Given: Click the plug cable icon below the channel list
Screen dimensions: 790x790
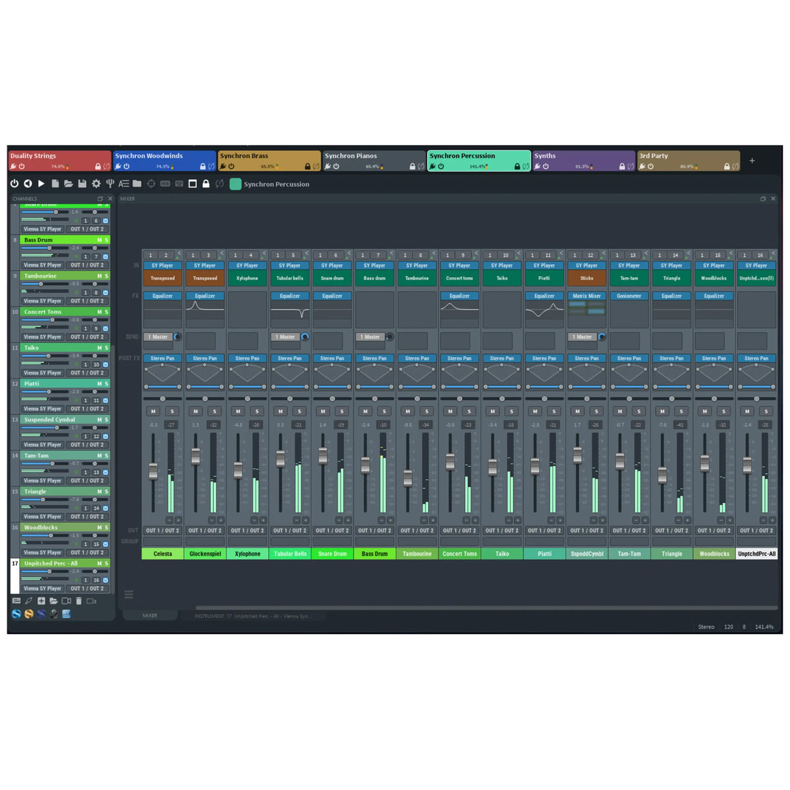Looking at the screenshot, I should tap(28, 601).
